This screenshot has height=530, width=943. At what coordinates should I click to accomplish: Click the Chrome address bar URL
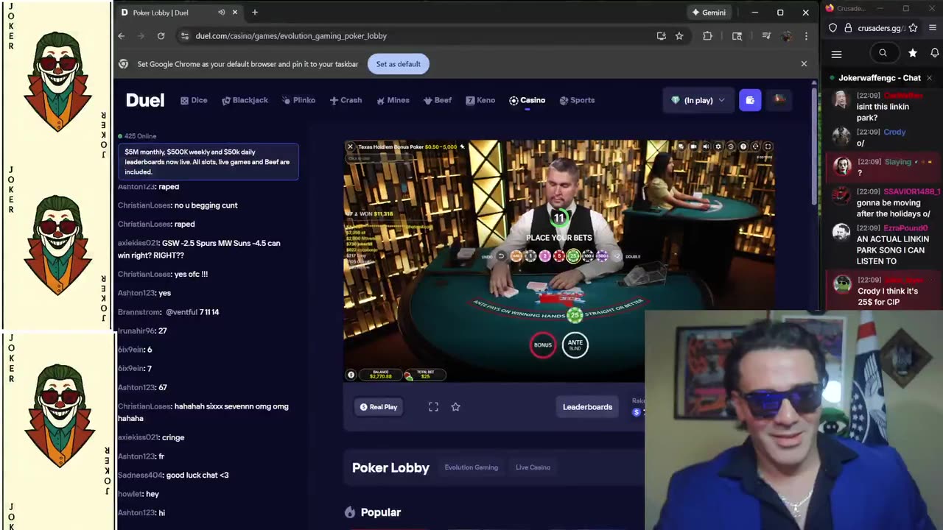pyautogui.click(x=291, y=35)
